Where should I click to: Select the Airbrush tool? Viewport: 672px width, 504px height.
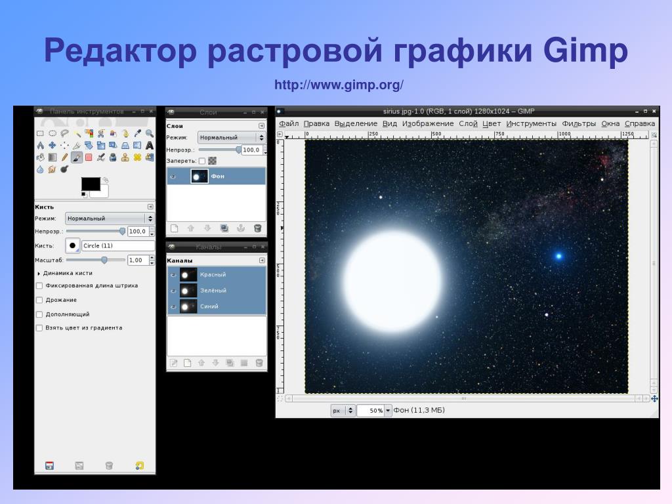(100, 157)
